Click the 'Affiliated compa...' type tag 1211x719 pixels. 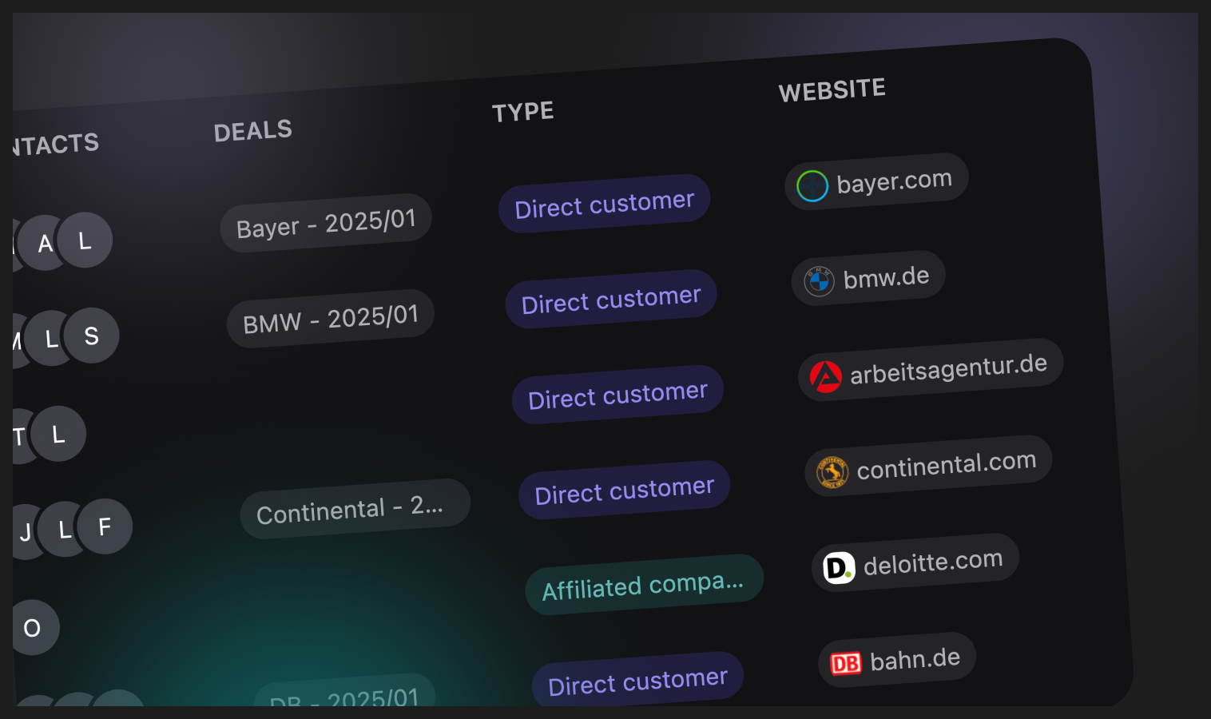[x=645, y=585]
